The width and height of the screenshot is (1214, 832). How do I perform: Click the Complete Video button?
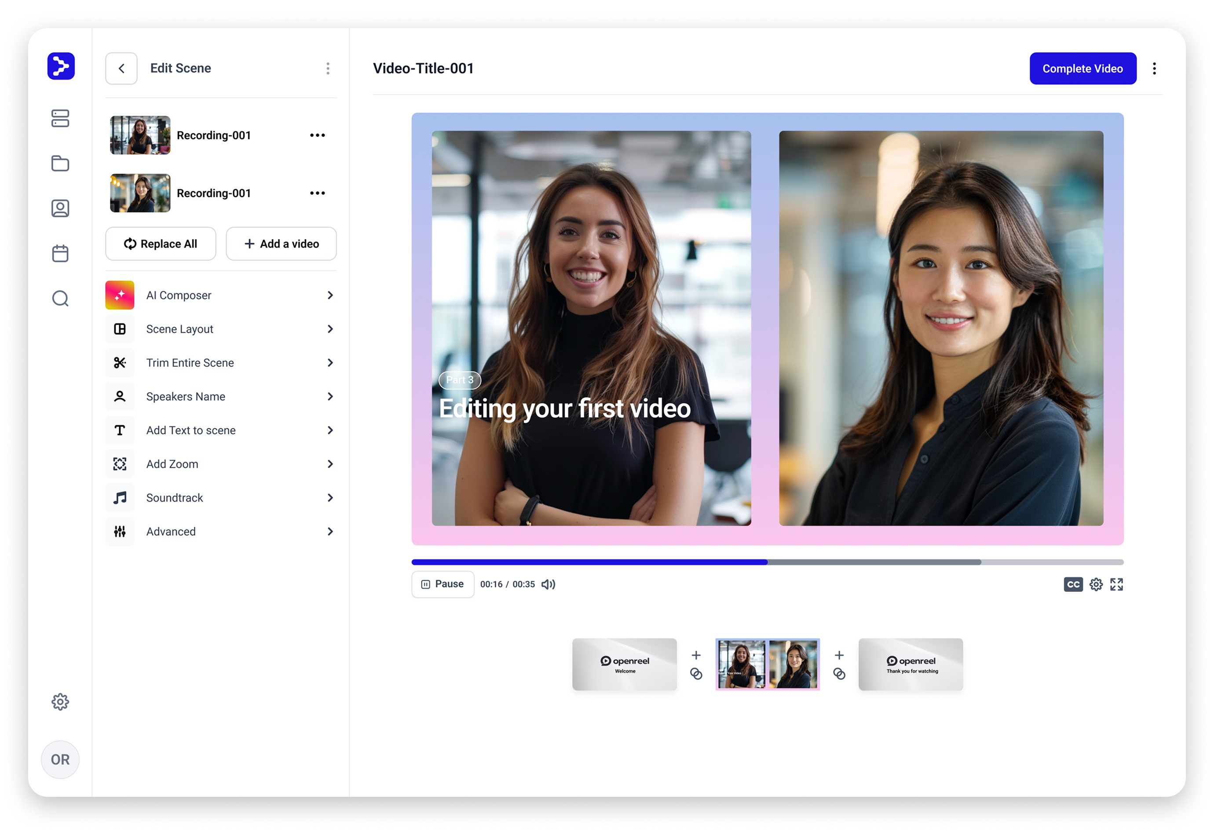tap(1082, 69)
